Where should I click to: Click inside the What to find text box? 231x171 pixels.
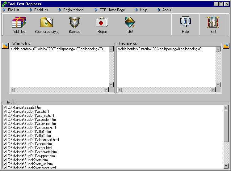coord(60,67)
